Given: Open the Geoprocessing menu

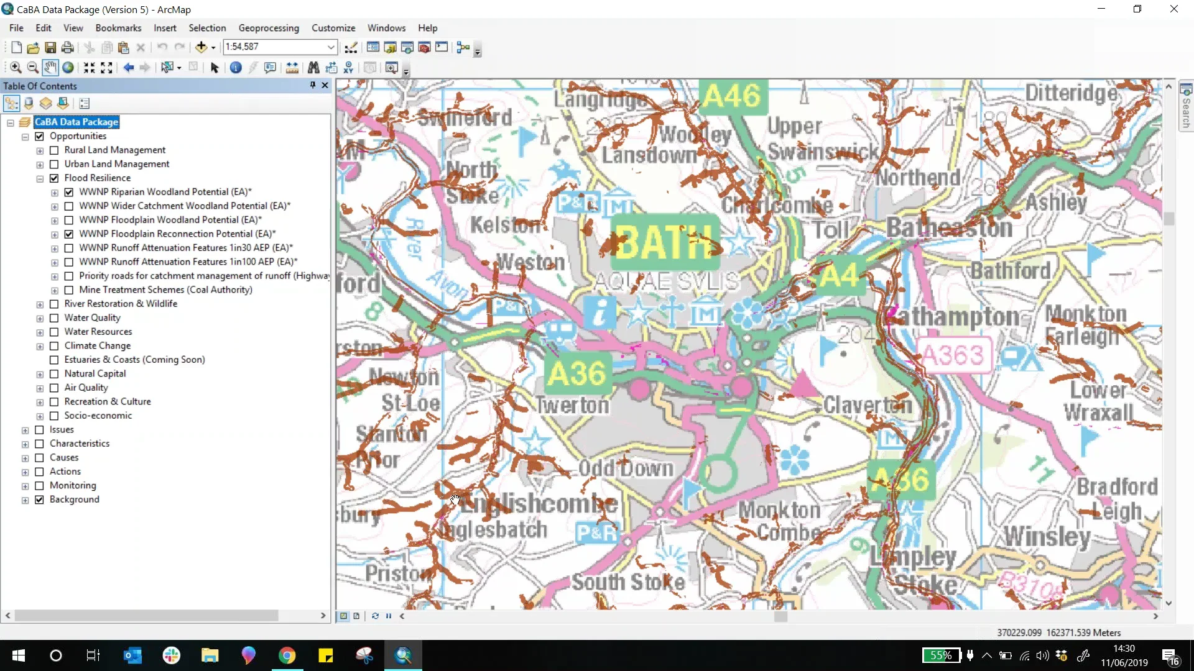Looking at the screenshot, I should (269, 28).
